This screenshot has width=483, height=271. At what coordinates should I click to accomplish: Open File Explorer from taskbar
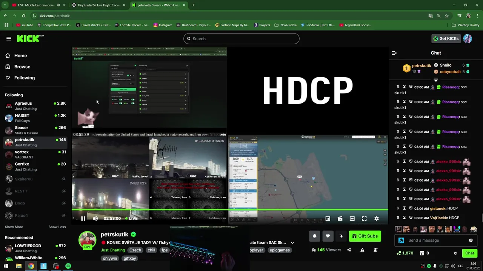point(18,266)
